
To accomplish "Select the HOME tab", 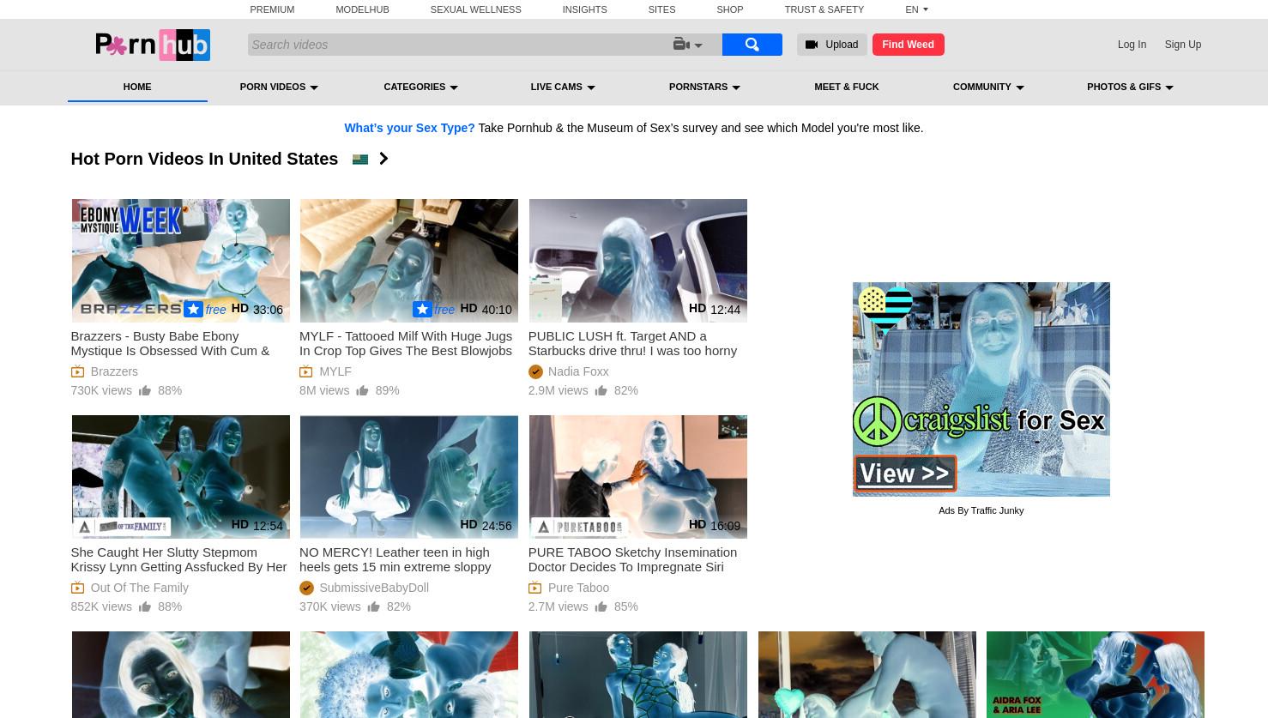I will pos(137,87).
